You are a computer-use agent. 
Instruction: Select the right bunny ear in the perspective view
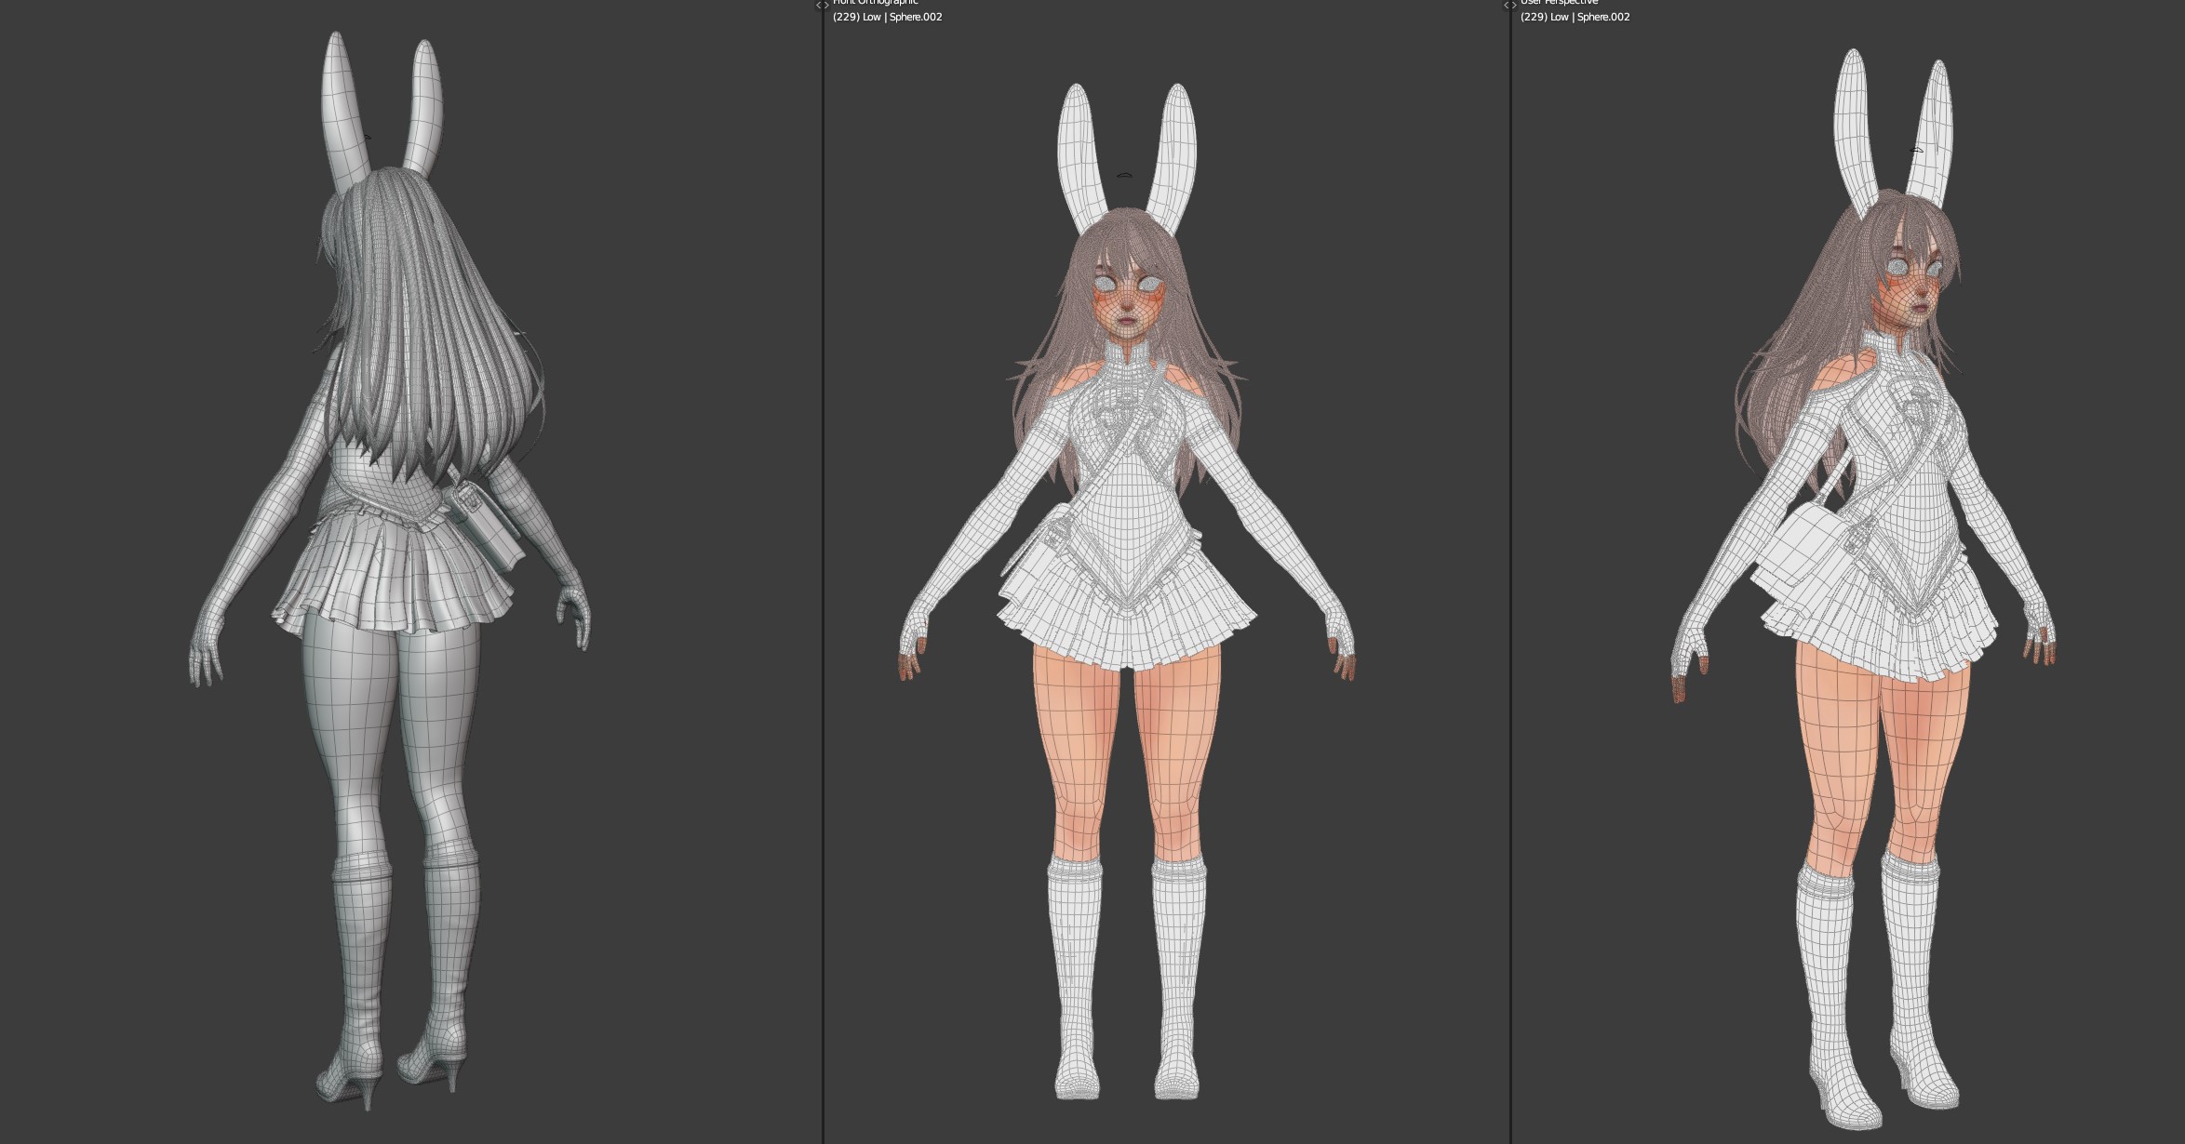(x=1931, y=140)
